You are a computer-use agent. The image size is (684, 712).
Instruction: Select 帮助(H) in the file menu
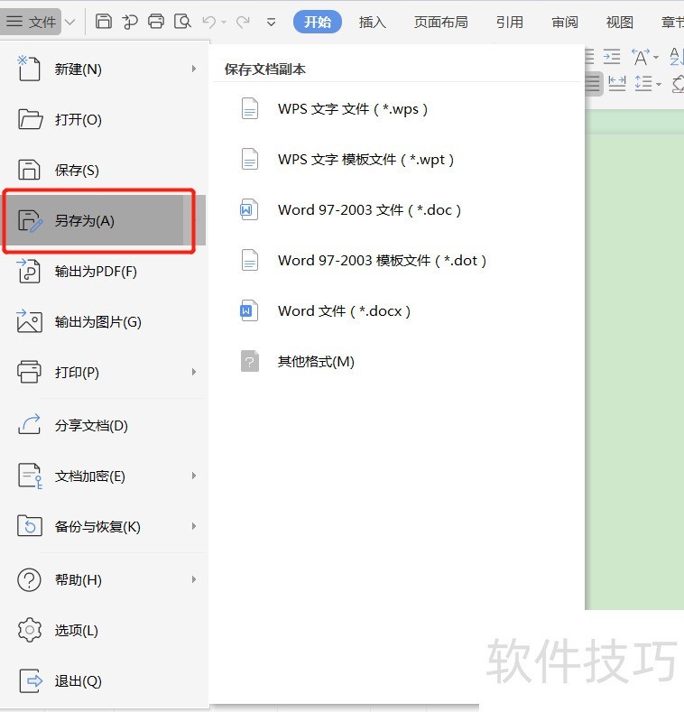pyautogui.click(x=105, y=579)
